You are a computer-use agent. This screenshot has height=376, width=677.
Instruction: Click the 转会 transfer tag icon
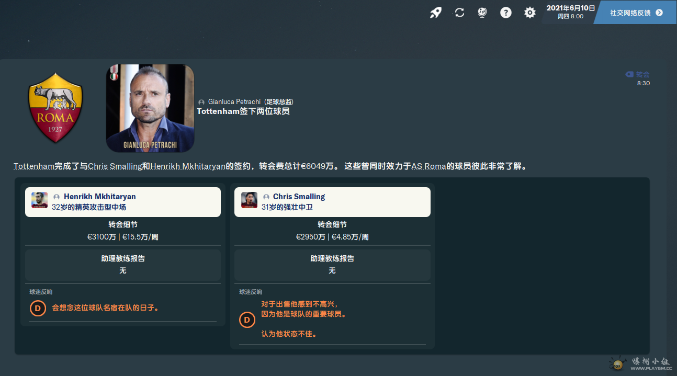tap(629, 75)
